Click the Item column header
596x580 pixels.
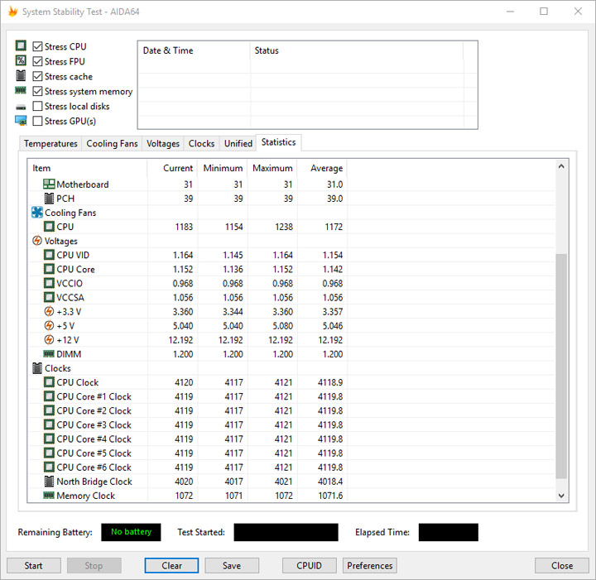point(88,168)
